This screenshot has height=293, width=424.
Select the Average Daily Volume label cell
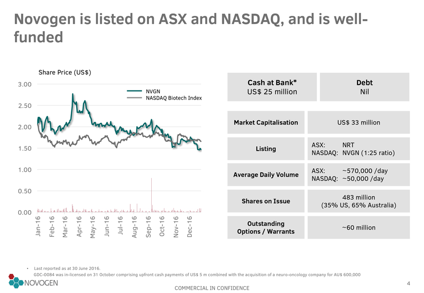click(266, 175)
